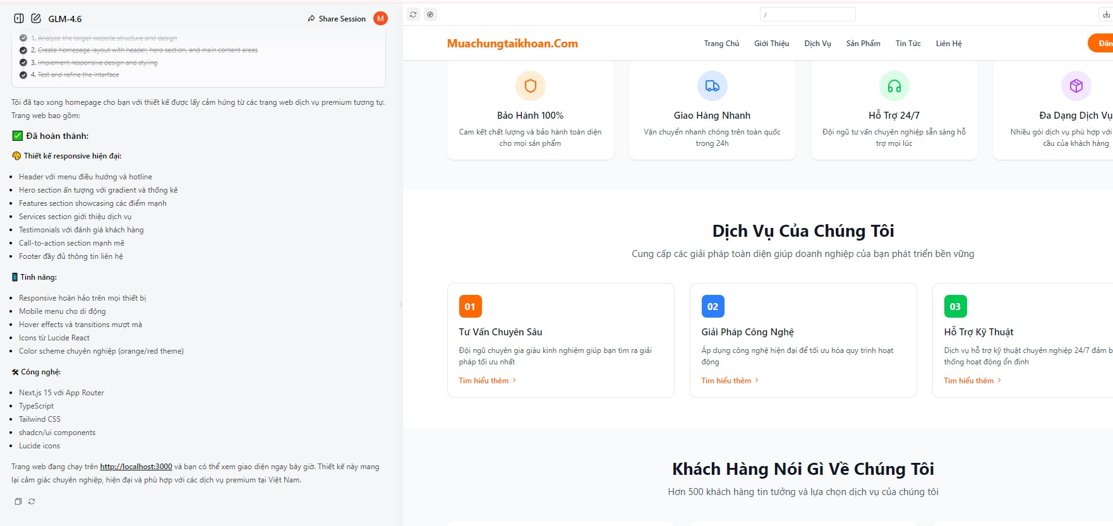This screenshot has width=1113, height=526.
Task: Click the shadcn/ui components list item
Action: [x=57, y=433]
